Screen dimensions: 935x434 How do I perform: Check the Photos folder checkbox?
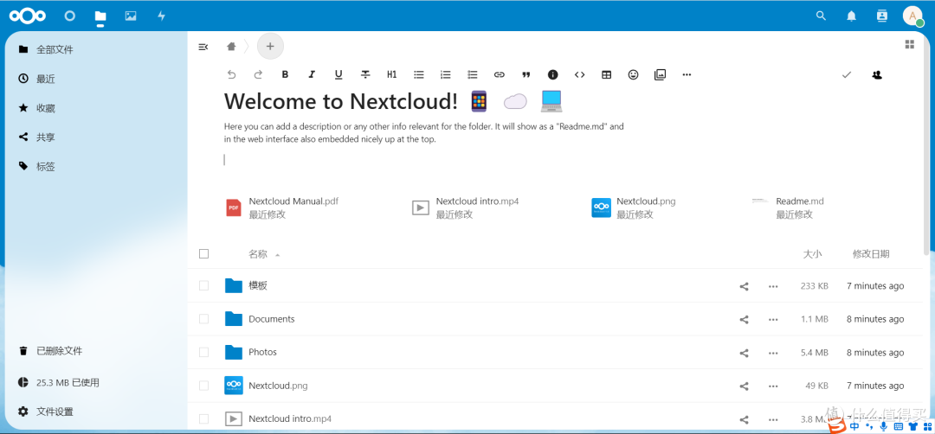tap(204, 353)
